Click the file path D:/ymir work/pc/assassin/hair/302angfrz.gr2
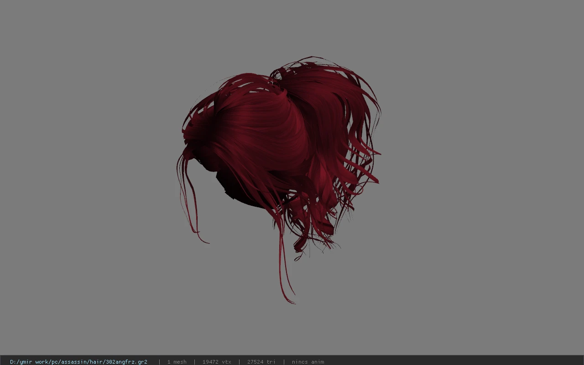This screenshot has height=365, width=584. tap(78, 362)
